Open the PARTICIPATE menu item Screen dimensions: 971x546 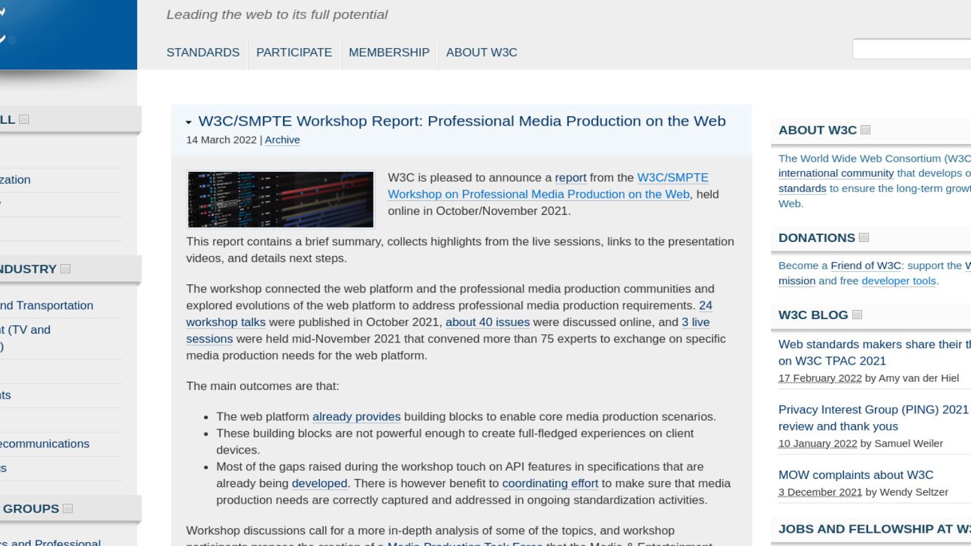click(294, 52)
